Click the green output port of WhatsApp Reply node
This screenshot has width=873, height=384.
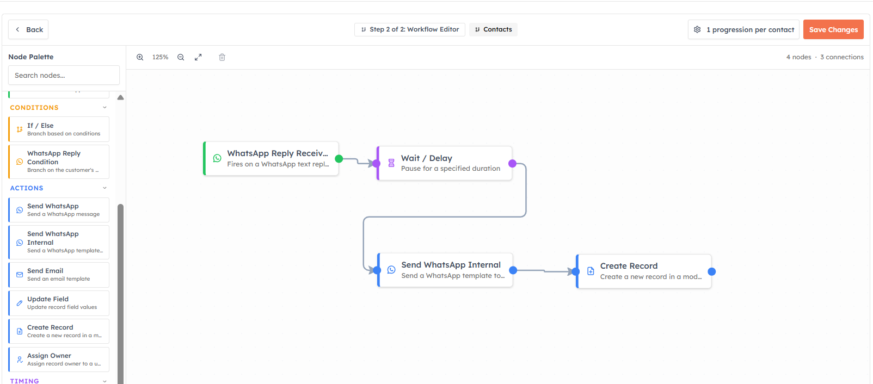(x=339, y=159)
